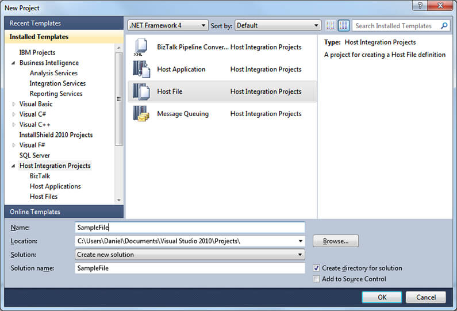Switch to small icons view
457x311 pixels.
coord(331,26)
